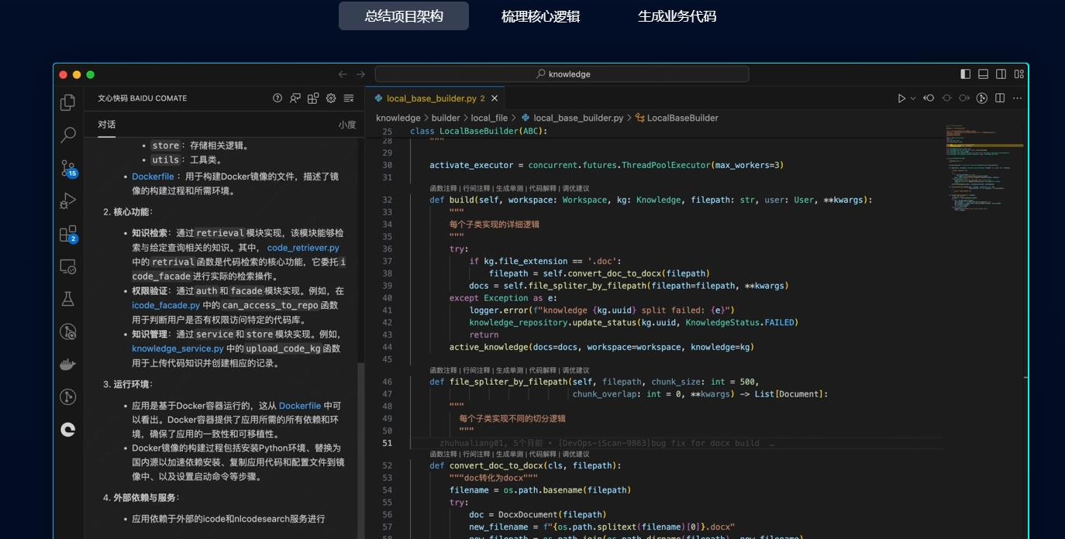This screenshot has width=1065, height=539.
Task: Open Source Control with 15 badge
Action: point(68,168)
